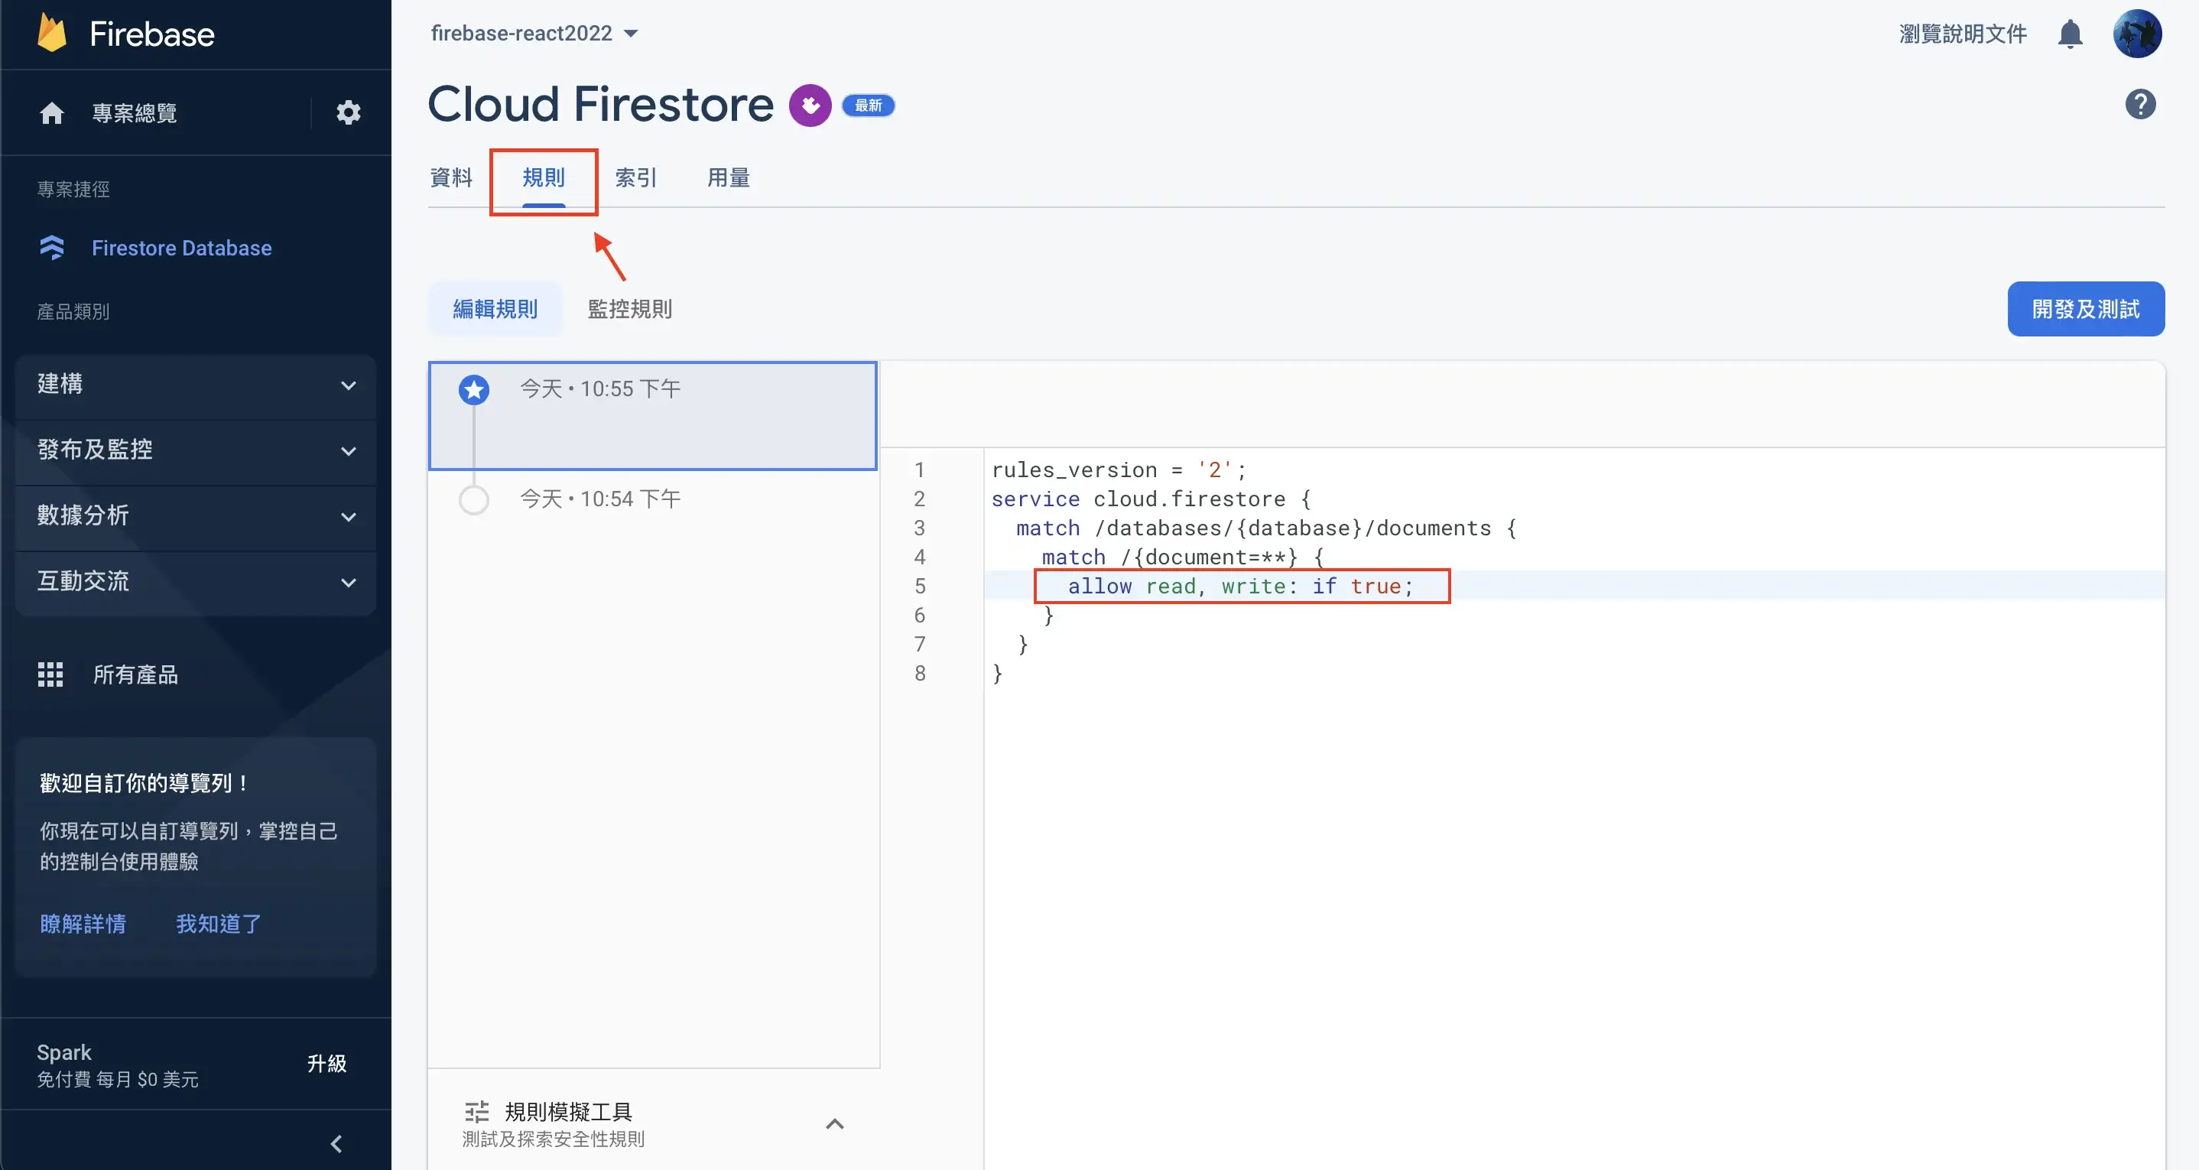Open firebase-react2022 project dropdown
Screen dimensions: 2199x1170
pyautogui.click(x=534, y=34)
